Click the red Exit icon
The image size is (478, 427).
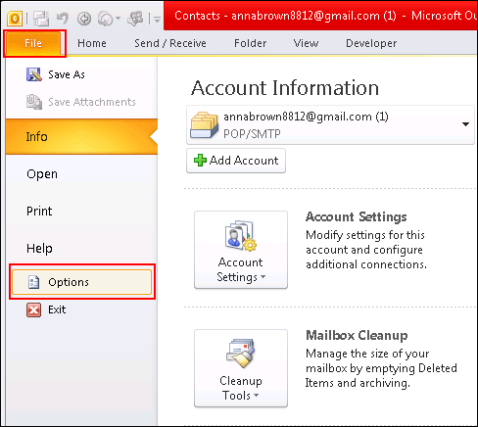33,309
